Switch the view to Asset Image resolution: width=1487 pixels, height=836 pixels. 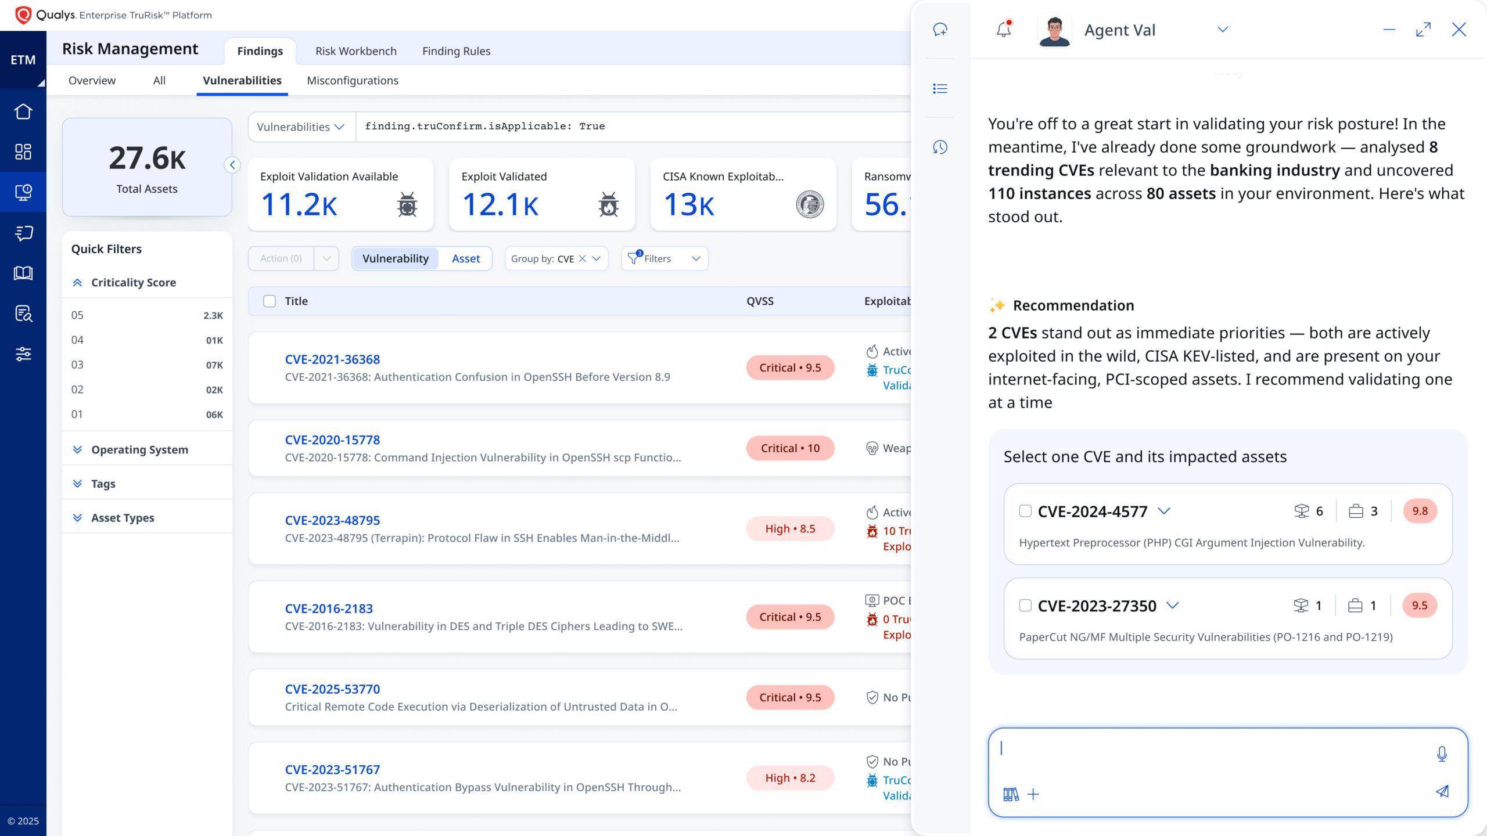[466, 258]
